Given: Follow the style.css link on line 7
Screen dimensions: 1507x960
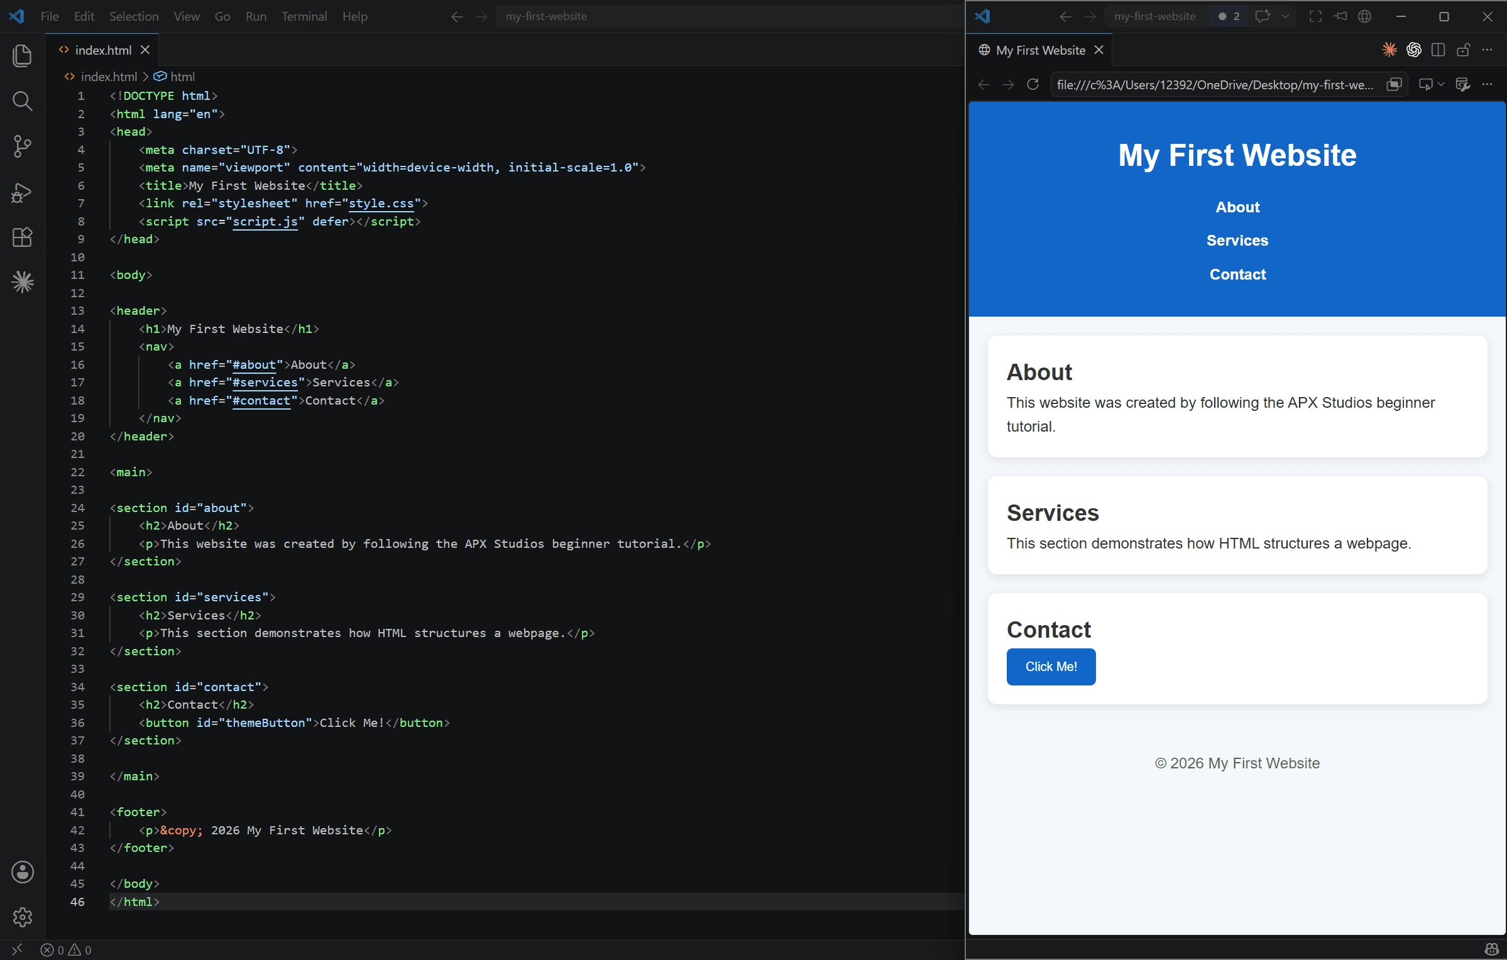Looking at the screenshot, I should [381, 204].
